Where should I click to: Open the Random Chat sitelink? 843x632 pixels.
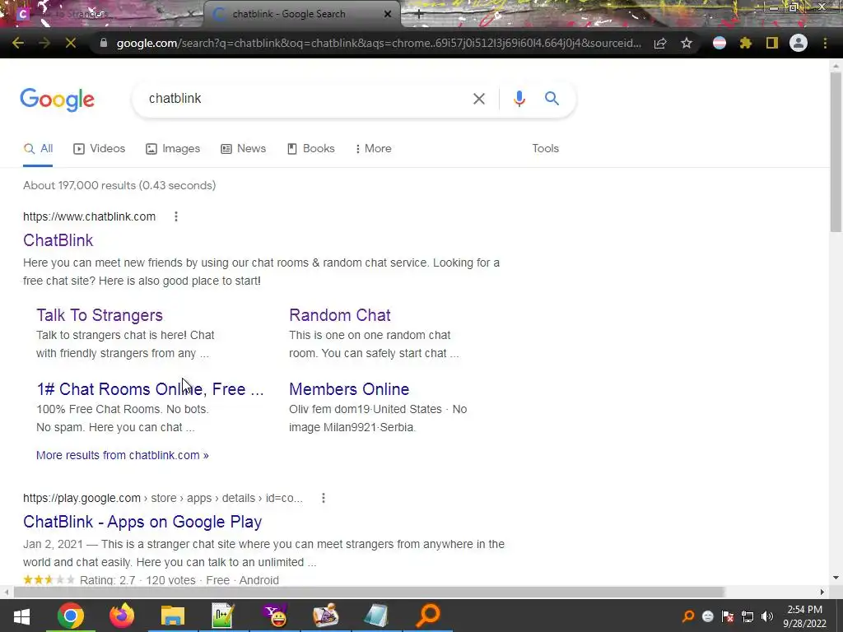[340, 315]
